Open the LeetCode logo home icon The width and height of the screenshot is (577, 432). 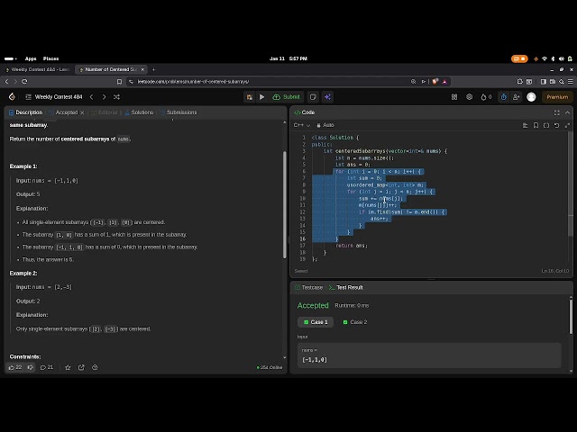pos(12,97)
